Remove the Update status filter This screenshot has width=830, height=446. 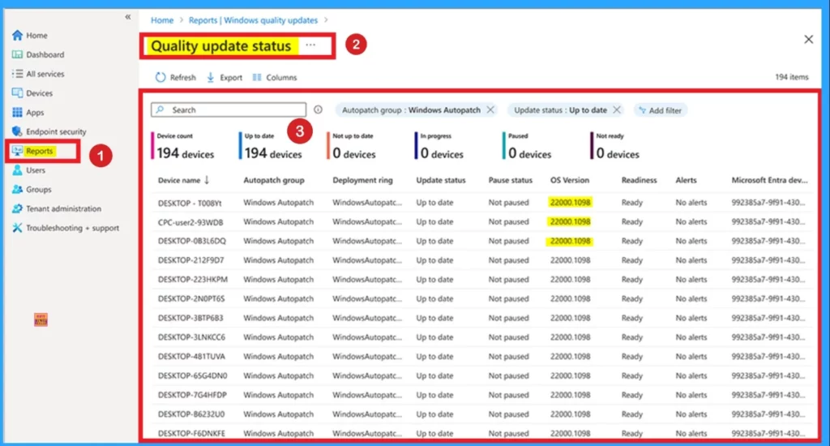tap(617, 109)
